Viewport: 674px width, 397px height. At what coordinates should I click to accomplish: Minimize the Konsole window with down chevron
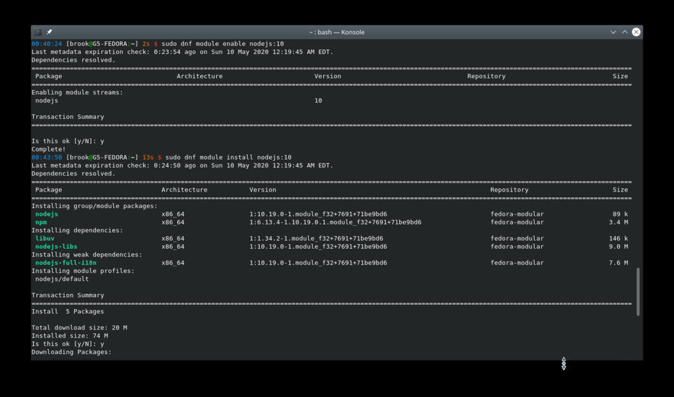coord(613,32)
